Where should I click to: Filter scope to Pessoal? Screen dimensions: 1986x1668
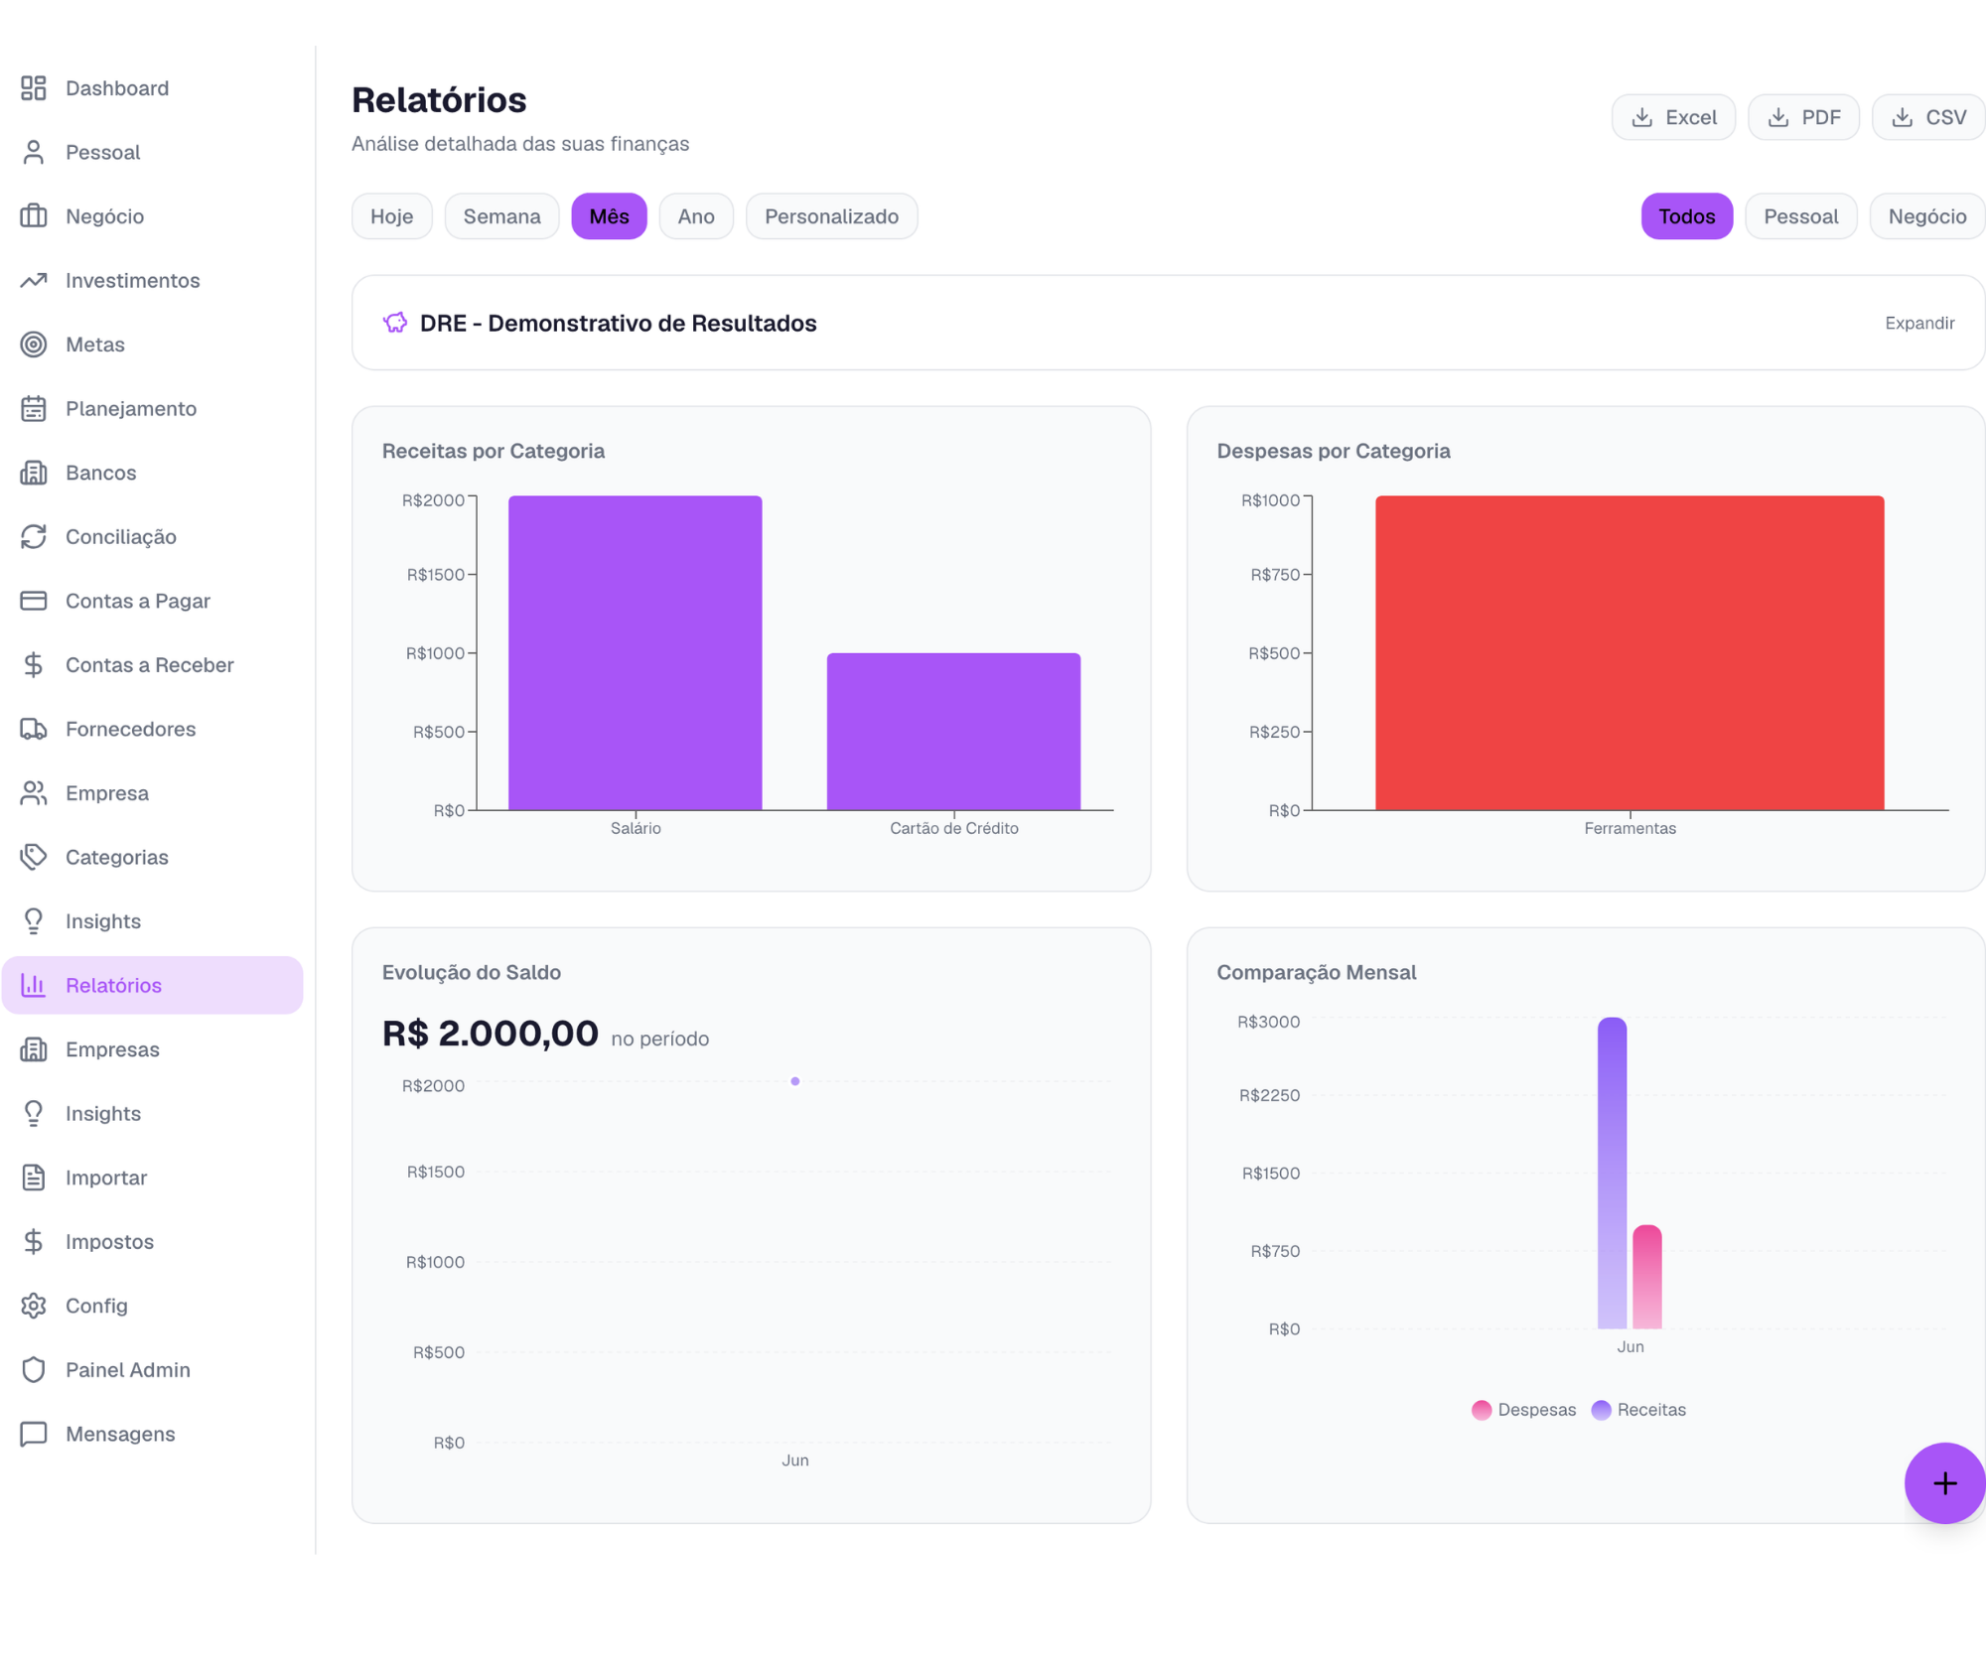1801,216
